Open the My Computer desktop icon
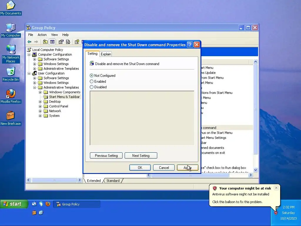The image size is (301, 226). tap(11, 30)
